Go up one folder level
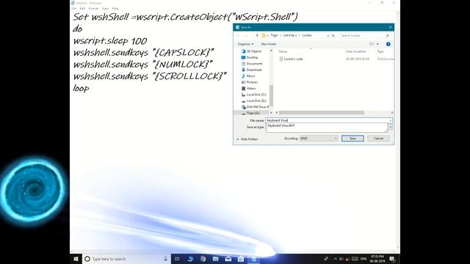Image resolution: width=470 pixels, height=264 pixels. coord(257,35)
